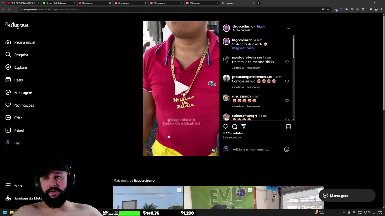This screenshot has width=385, height=216.
Task: Like mauricio_oliveira_srn's comment
Action: (287, 62)
